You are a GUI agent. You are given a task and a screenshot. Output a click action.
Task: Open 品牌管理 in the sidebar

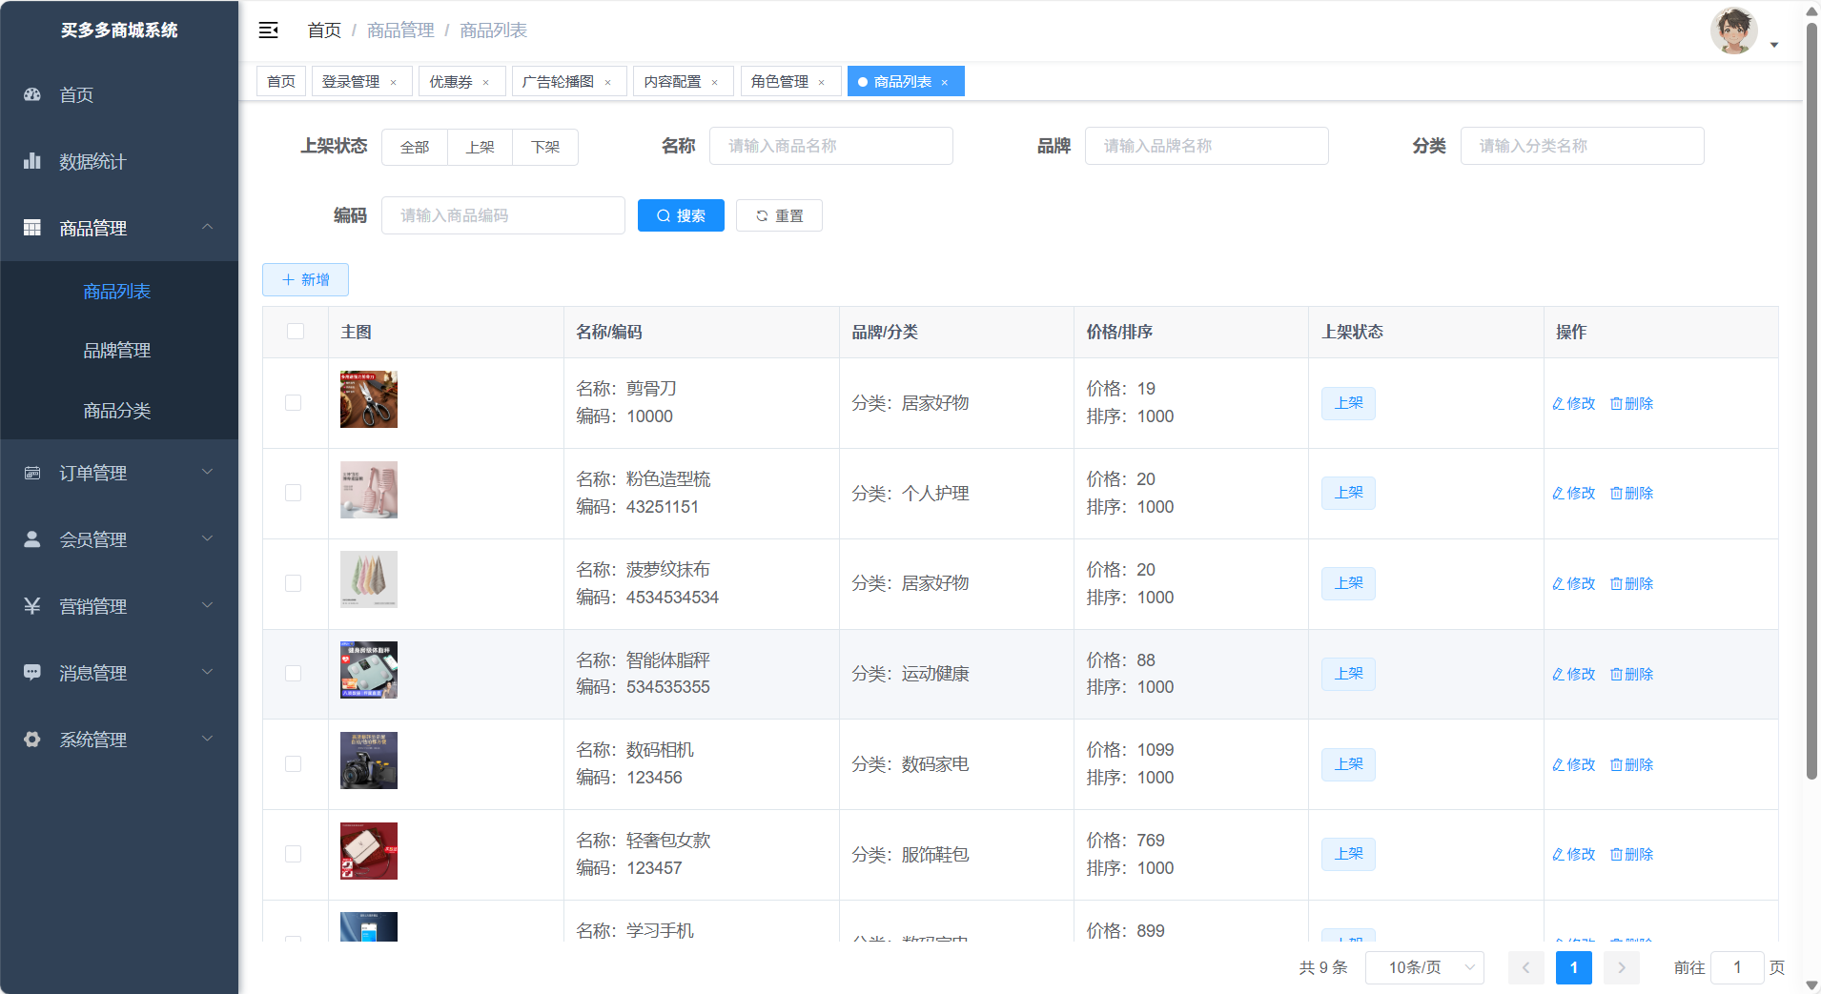click(117, 351)
